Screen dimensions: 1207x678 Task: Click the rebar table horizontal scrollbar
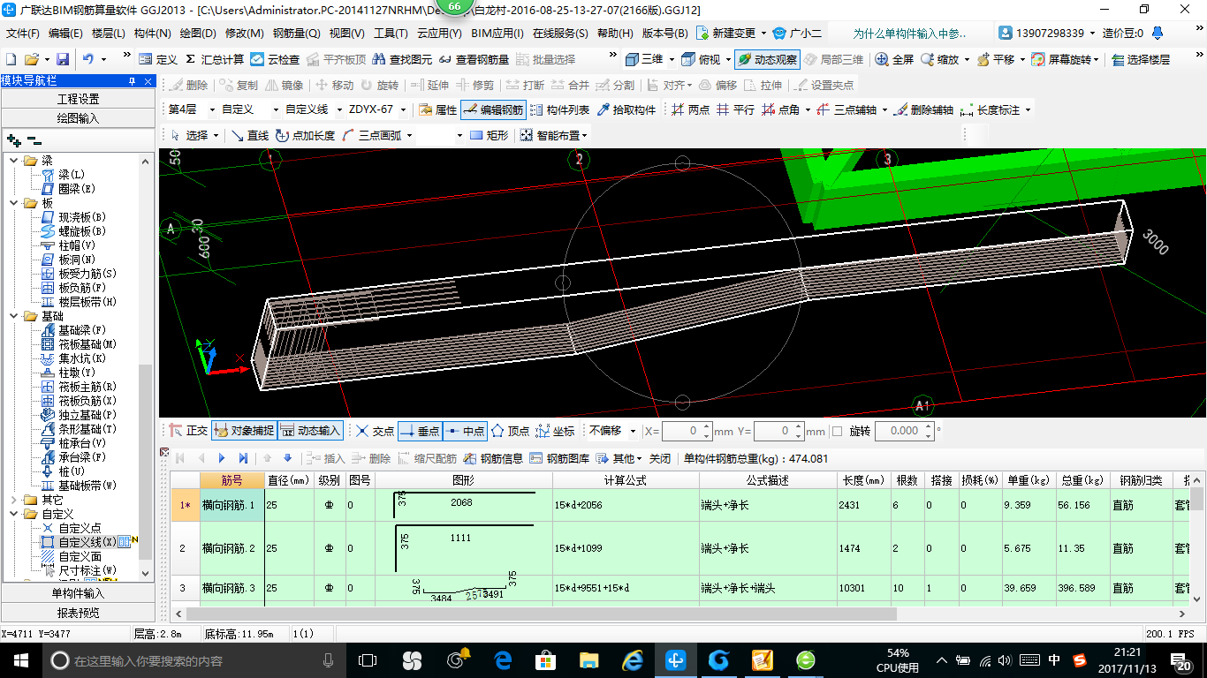pyautogui.click(x=542, y=614)
